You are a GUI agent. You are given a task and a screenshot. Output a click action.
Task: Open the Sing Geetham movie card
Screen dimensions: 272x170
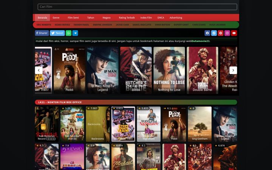point(200,124)
